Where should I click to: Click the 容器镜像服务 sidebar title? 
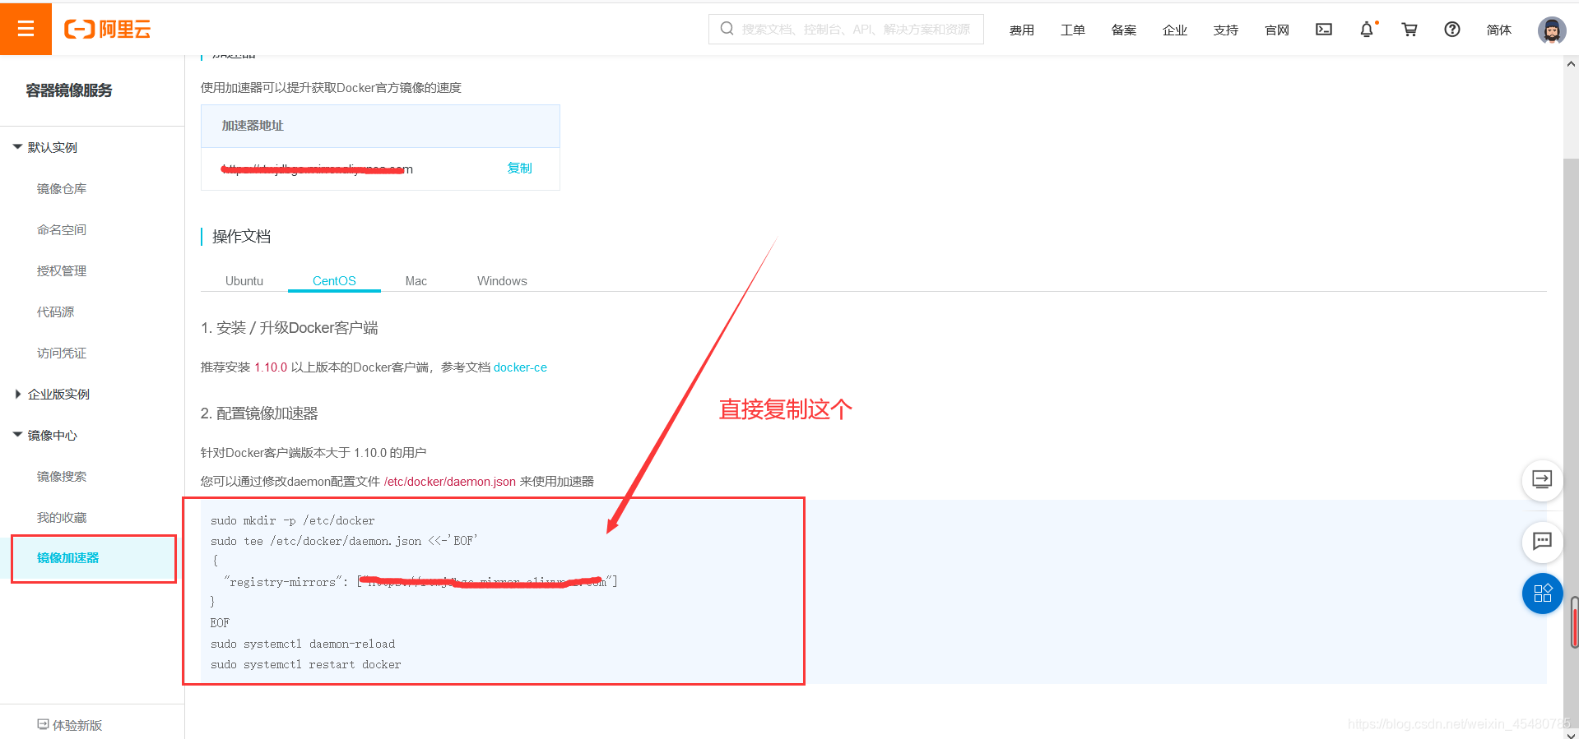pos(69,90)
